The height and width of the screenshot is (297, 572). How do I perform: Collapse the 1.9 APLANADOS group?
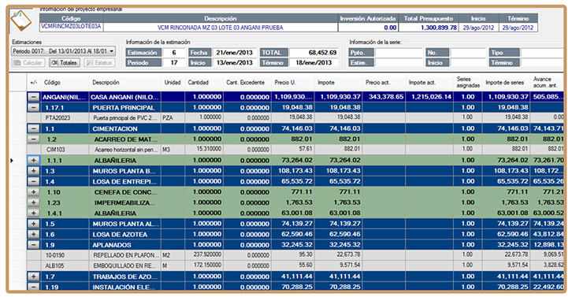(x=34, y=245)
